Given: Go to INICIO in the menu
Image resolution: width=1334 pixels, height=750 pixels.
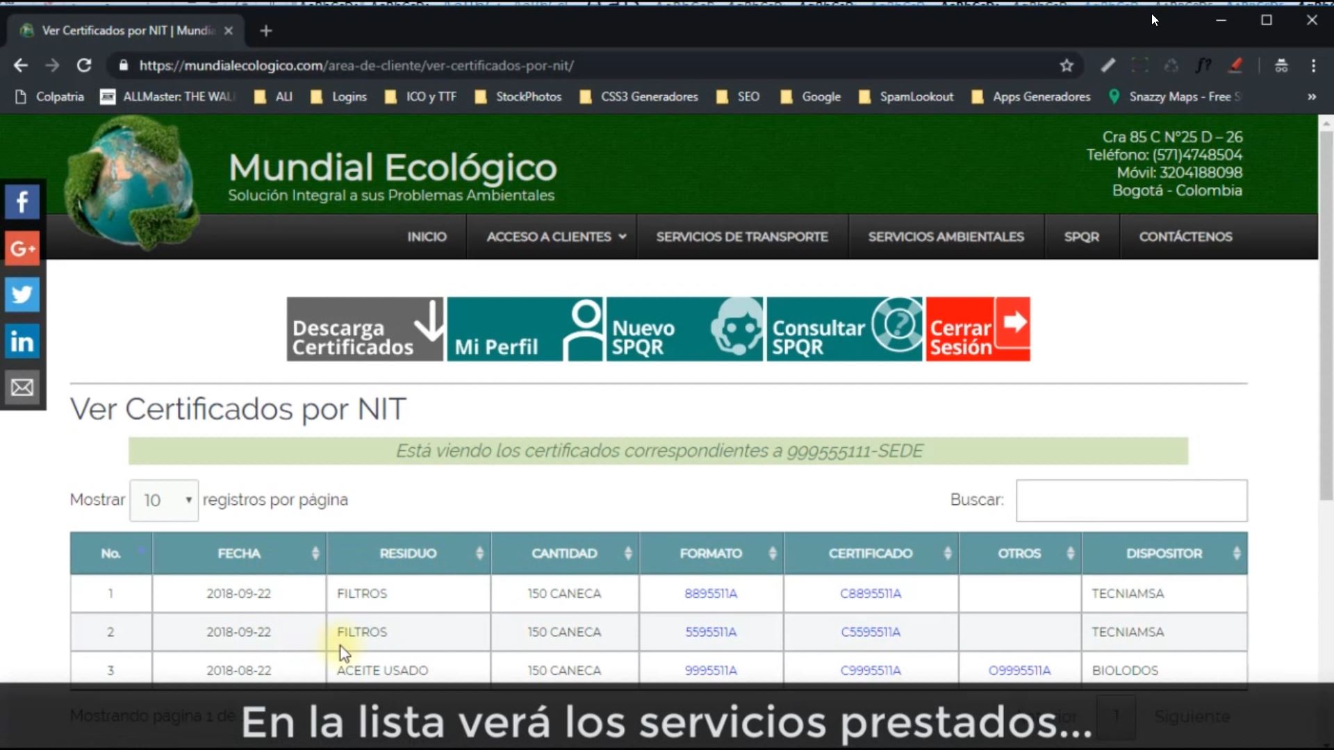Looking at the screenshot, I should click(x=427, y=237).
